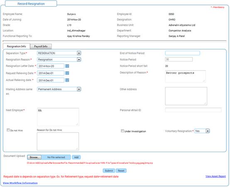This screenshot has height=187, width=230.
Task: Tick the Under Investigation checkbox
Action: [x=122, y=131]
